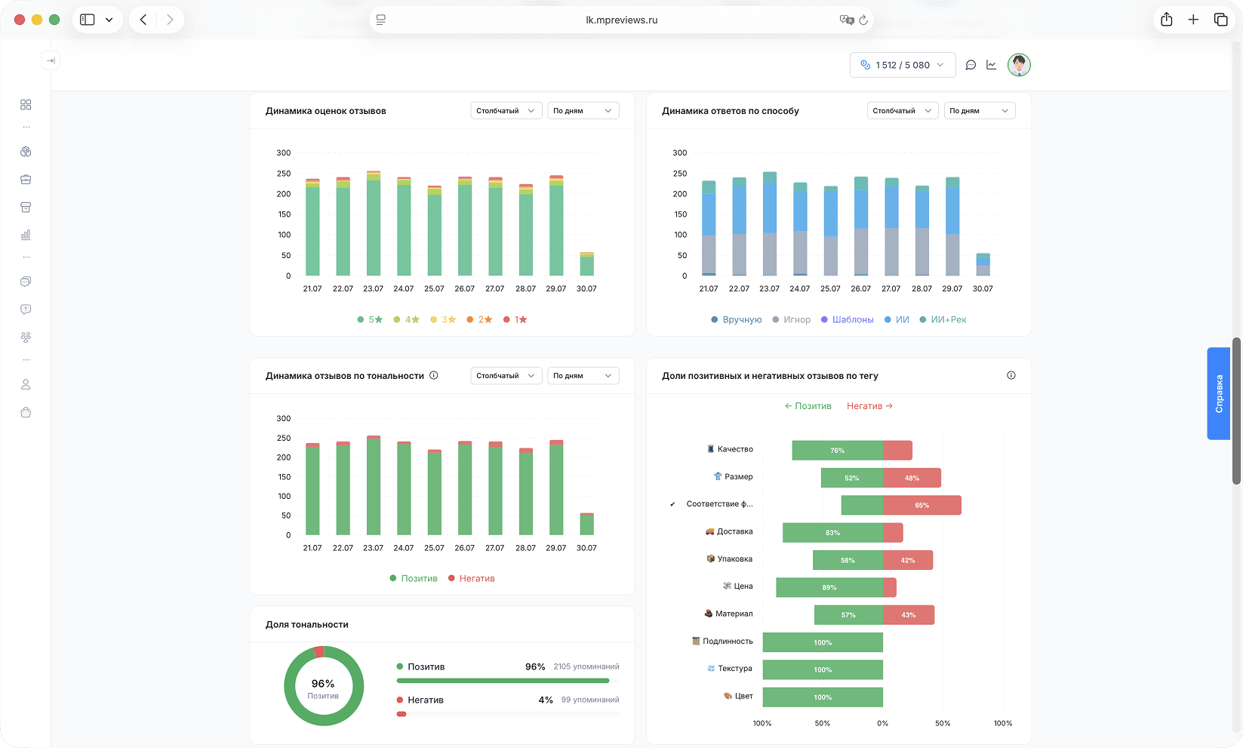Open the messages icon in top header
Screen dimensions: 1243x748
[x=971, y=65]
